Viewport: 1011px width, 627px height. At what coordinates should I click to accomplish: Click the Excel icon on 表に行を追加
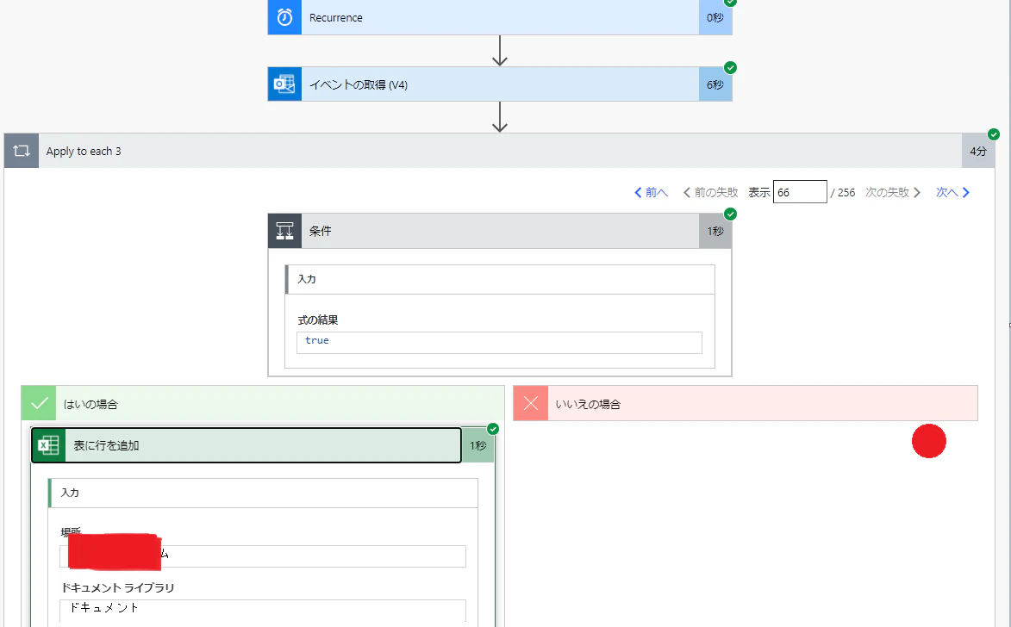coord(48,445)
